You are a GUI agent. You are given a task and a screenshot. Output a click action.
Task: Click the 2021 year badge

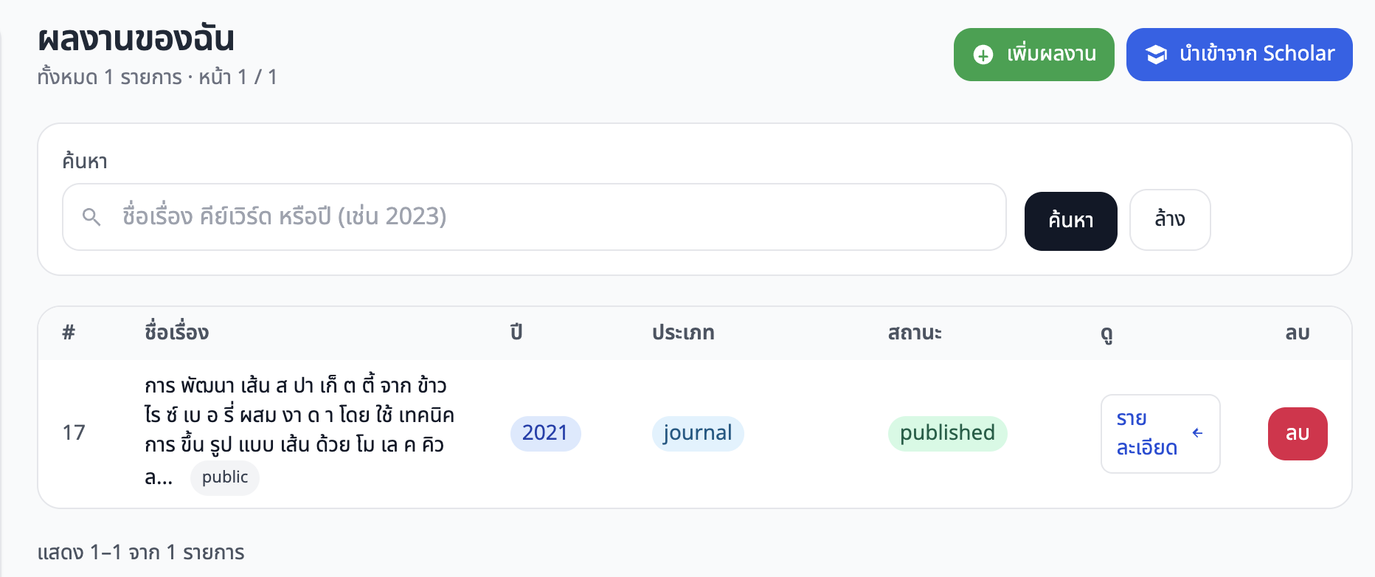click(x=545, y=433)
